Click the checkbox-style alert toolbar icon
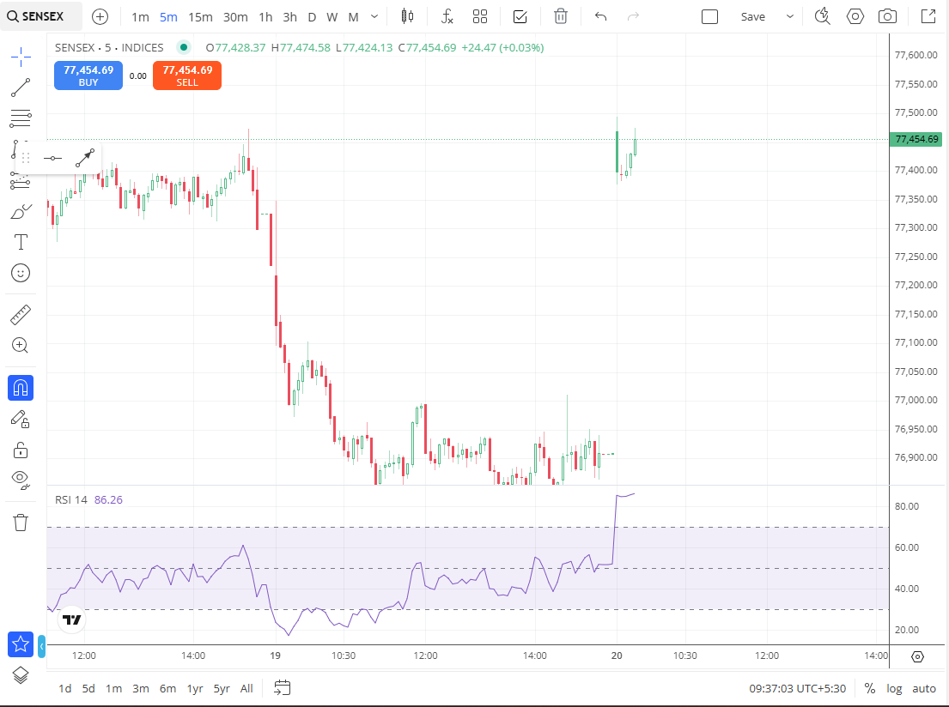Viewport: 949px width, 707px height. pyautogui.click(x=520, y=16)
